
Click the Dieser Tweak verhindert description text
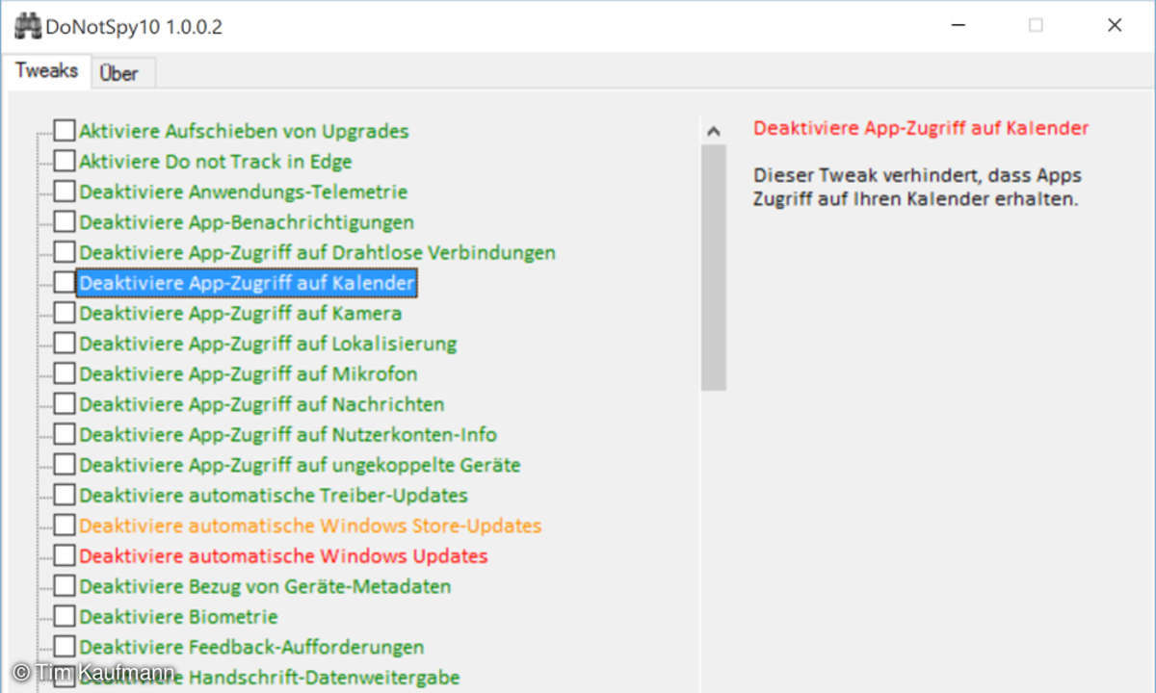click(x=917, y=188)
